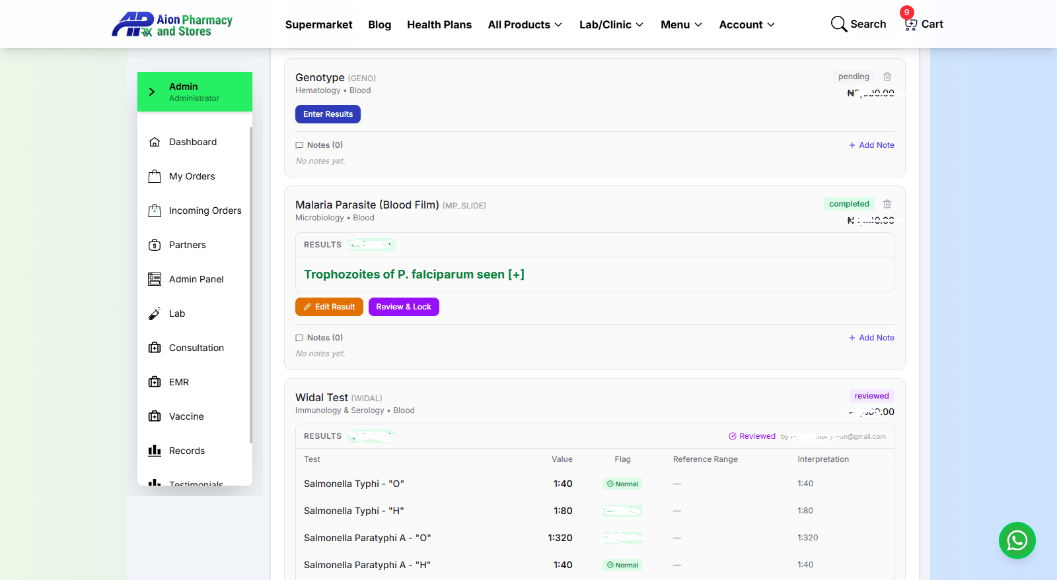Click Review & Lock for Malaria Parasite
1057x580 pixels.
click(x=404, y=307)
